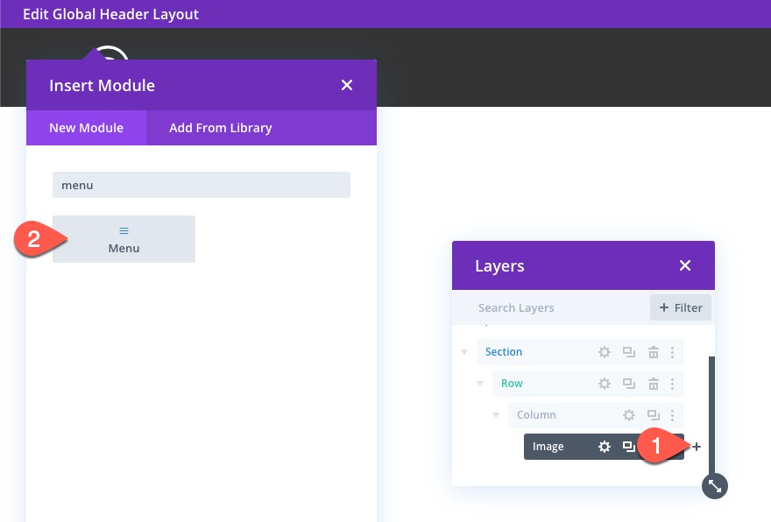Delete the Section layer
771x522 pixels.
point(653,352)
